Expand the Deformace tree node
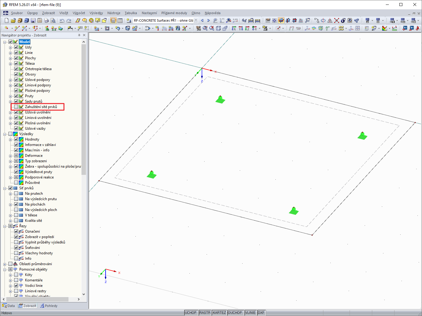Image resolution: width=422 pixels, height=316 pixels. tap(11, 156)
